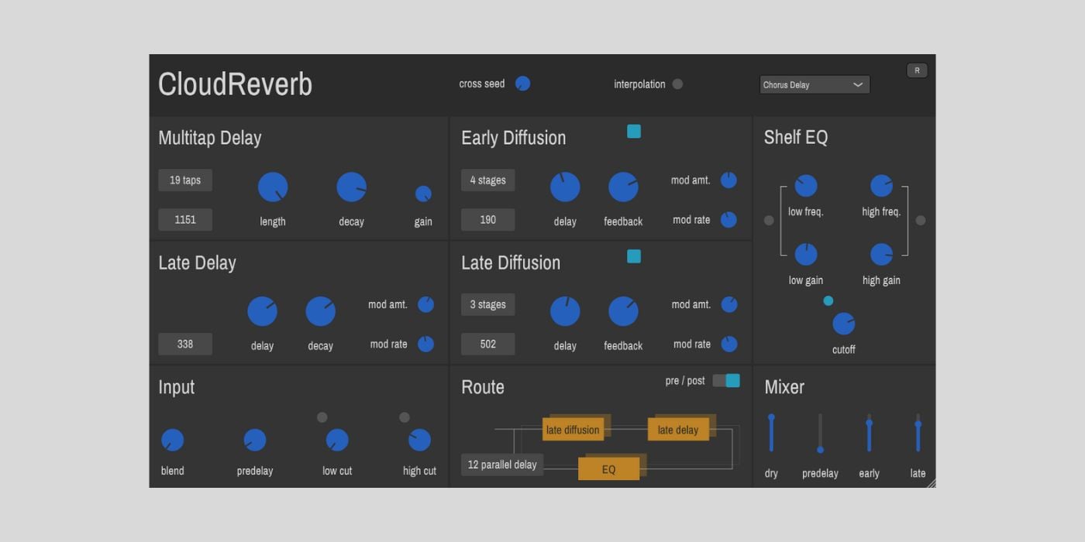Click the Input blend knob

[x=172, y=440]
